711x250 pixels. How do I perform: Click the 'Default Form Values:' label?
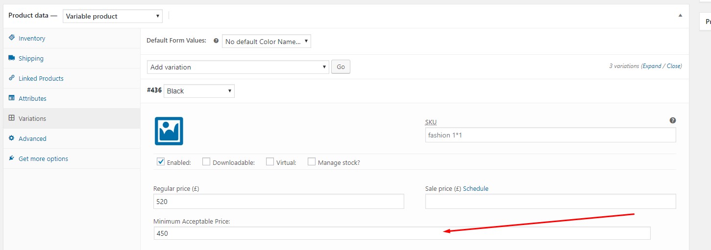(x=176, y=41)
